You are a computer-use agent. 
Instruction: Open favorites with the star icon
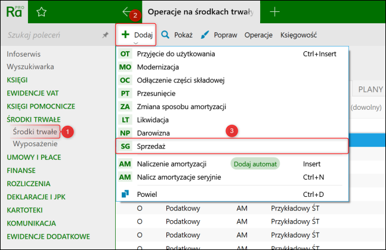[41, 12]
